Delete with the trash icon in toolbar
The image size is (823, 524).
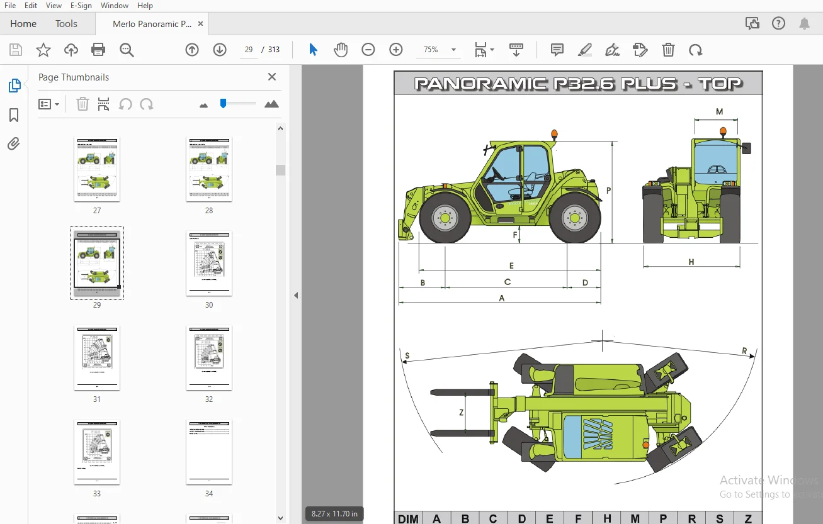pos(668,50)
